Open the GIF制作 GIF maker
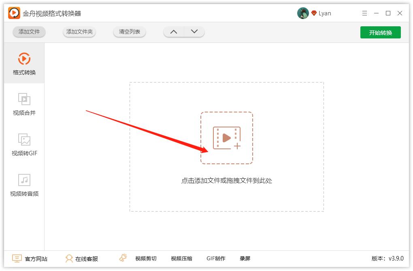Screen dimensions: 413x271 point(216,258)
